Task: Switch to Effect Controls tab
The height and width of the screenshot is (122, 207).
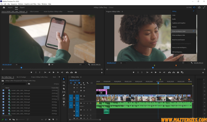Action: (x=34, y=12)
